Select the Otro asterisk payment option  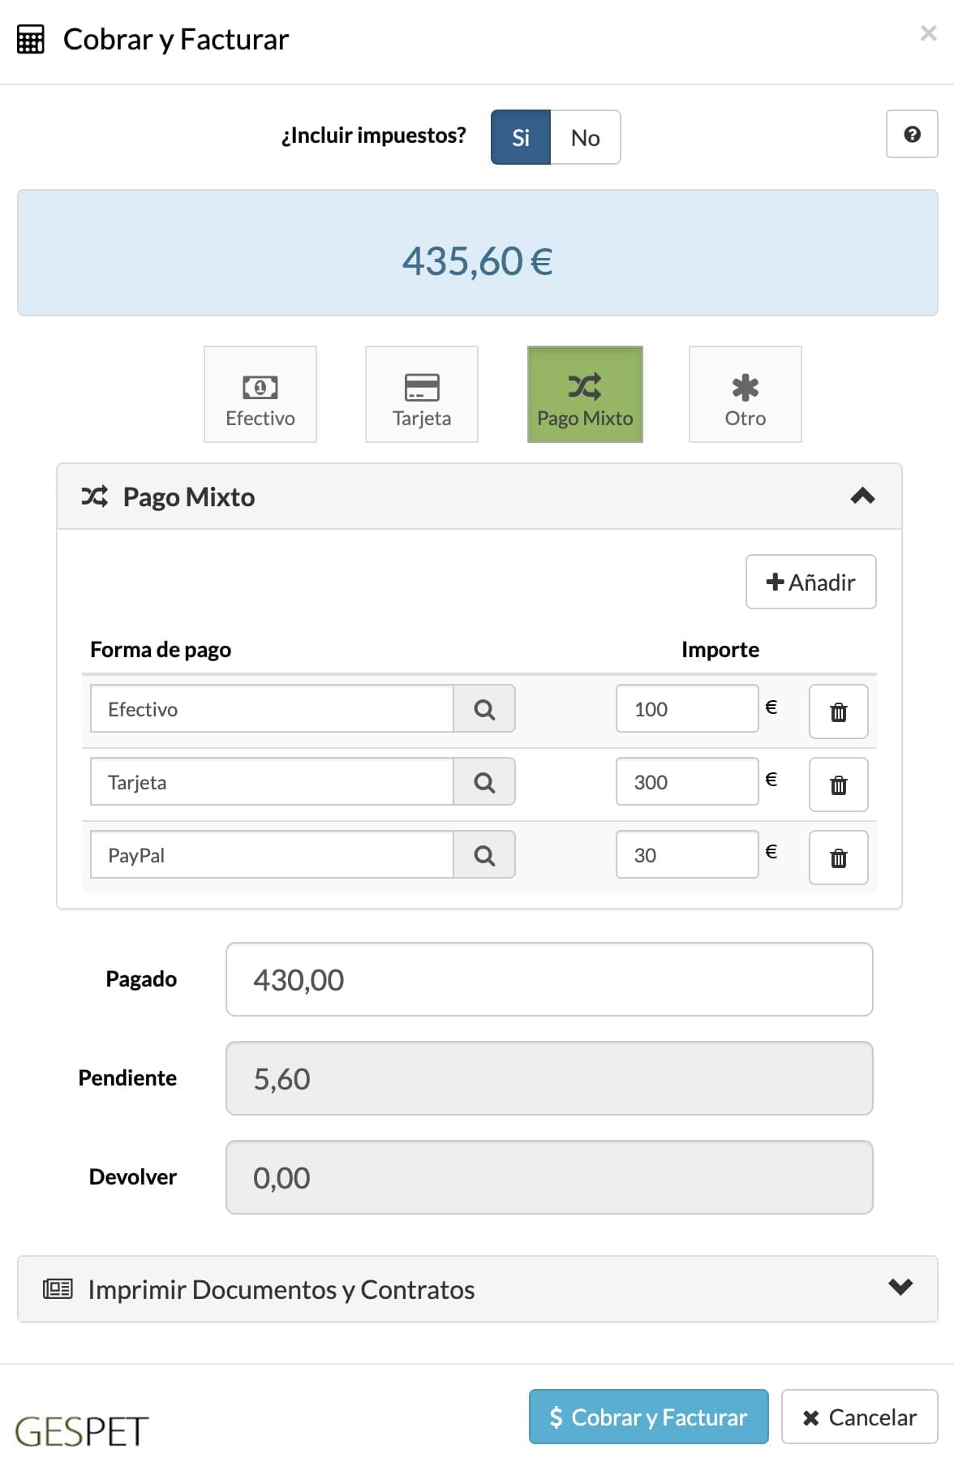[x=745, y=394]
